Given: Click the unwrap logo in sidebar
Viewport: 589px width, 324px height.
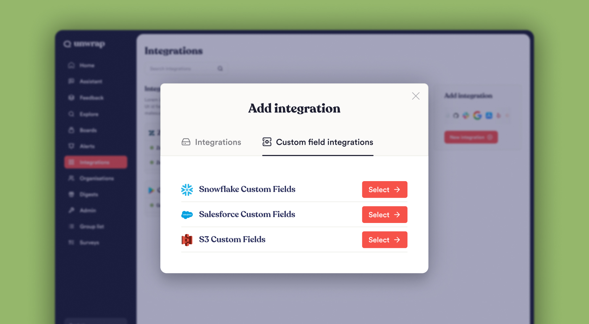Looking at the screenshot, I should tap(84, 44).
